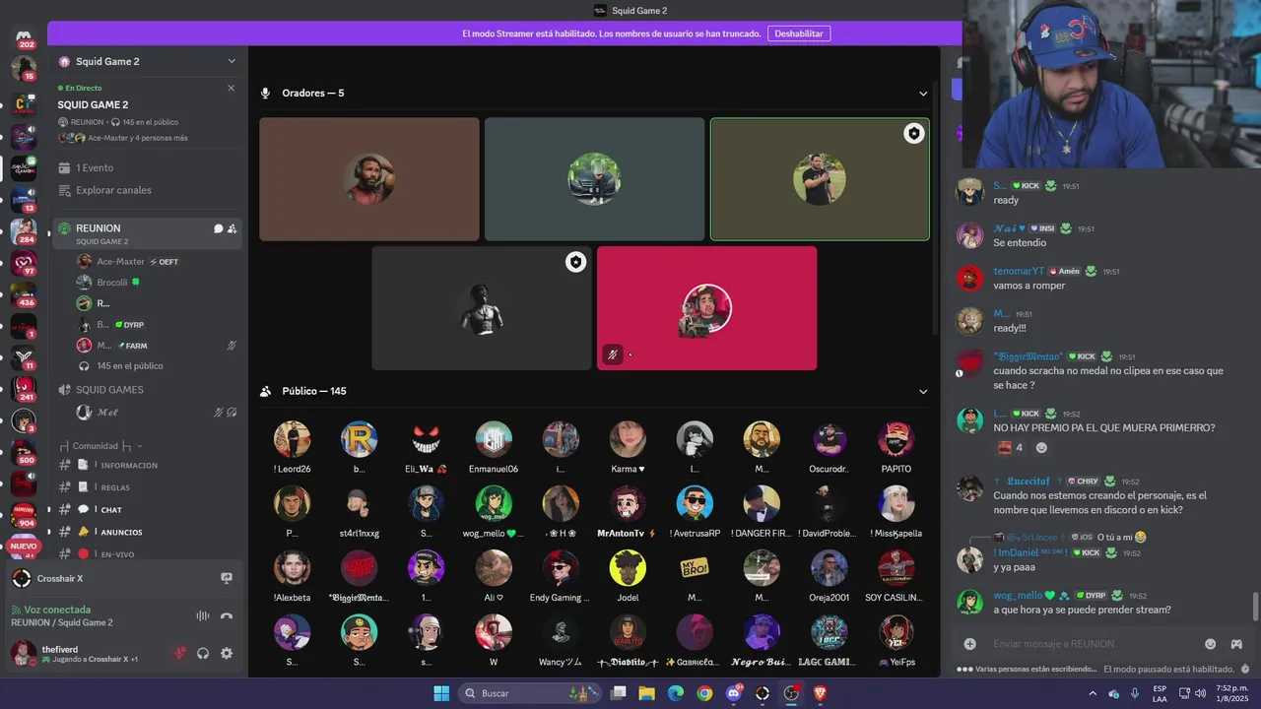Open the game controller apps icon in chat
Image resolution: width=1261 pixels, height=709 pixels.
coord(1236,644)
